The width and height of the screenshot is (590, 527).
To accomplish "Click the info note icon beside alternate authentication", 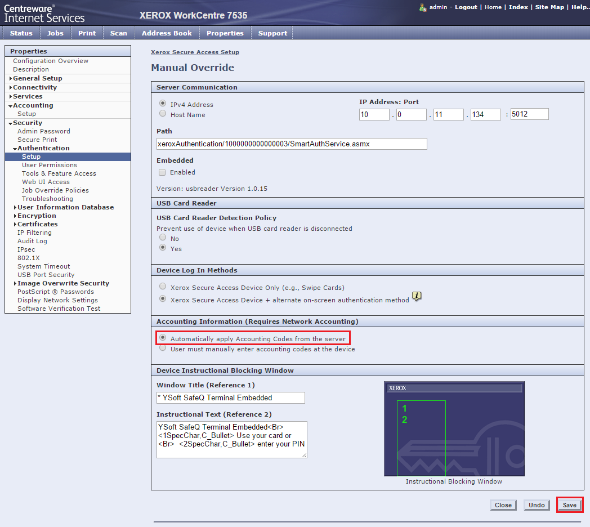I will click(x=417, y=296).
